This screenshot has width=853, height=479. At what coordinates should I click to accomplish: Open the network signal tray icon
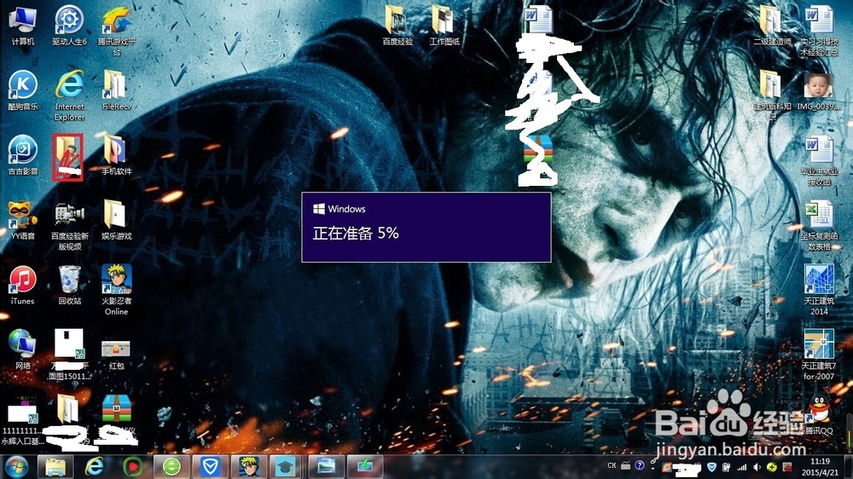[741, 467]
